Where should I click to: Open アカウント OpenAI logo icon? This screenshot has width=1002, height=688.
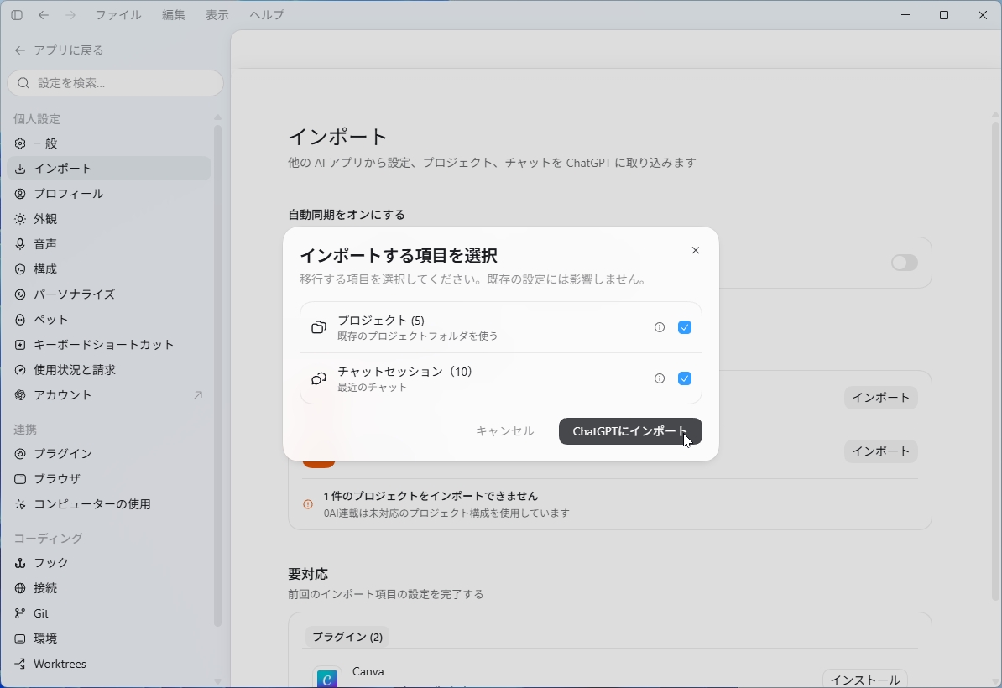pos(20,395)
